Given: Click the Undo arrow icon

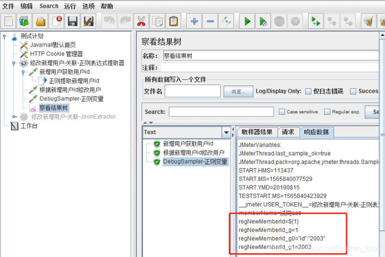Looking at the screenshot, I should (109, 21).
